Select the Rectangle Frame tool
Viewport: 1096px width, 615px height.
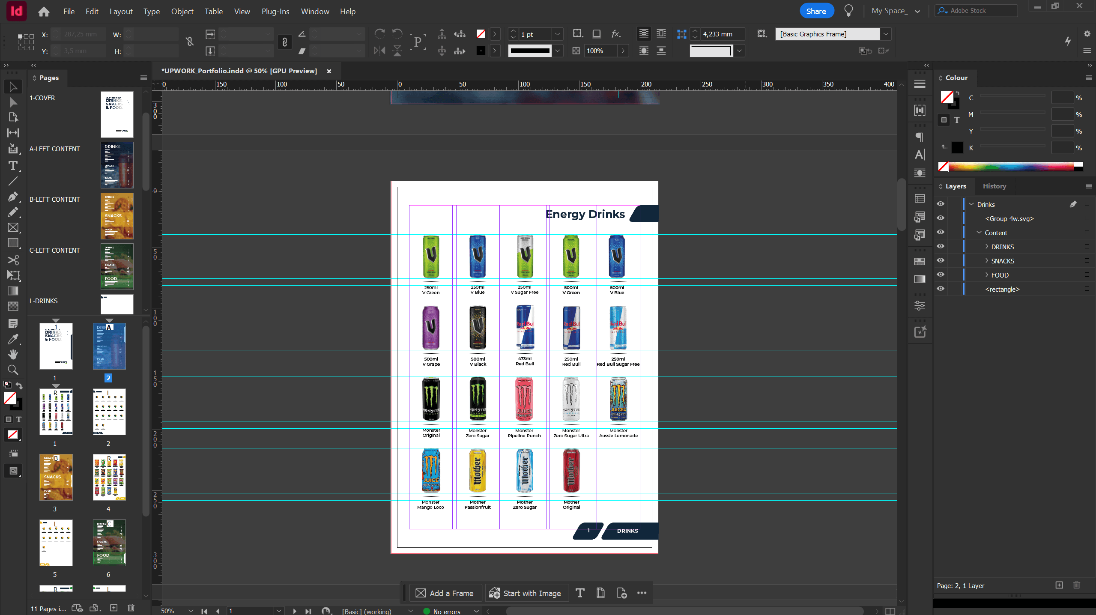[x=13, y=227]
